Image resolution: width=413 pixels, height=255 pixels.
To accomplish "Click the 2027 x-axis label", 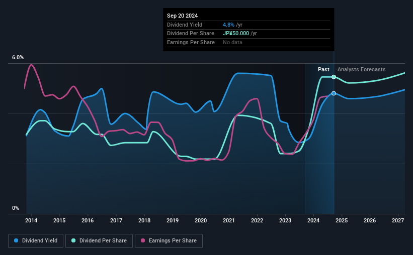I will coord(398,220).
